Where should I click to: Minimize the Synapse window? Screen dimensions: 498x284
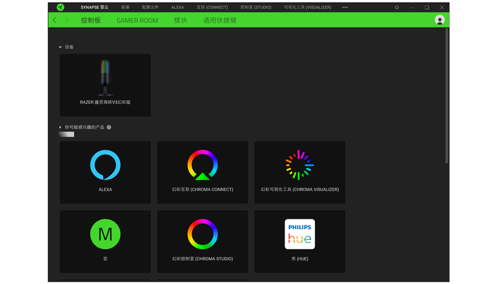click(x=411, y=7)
